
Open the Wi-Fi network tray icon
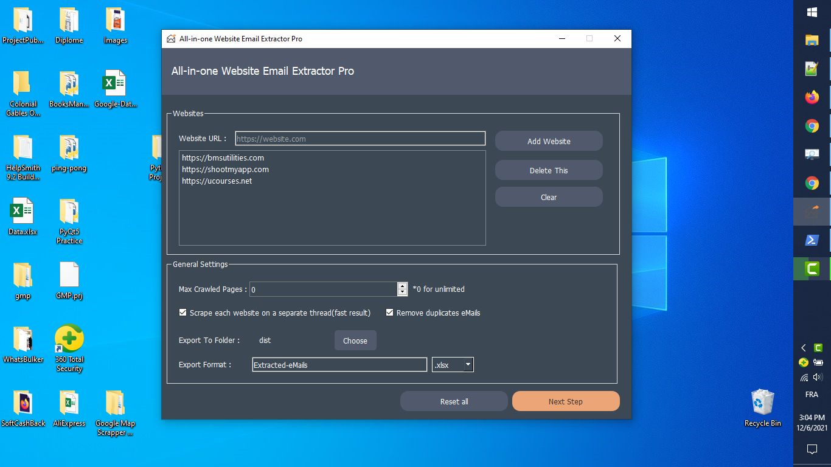(804, 378)
